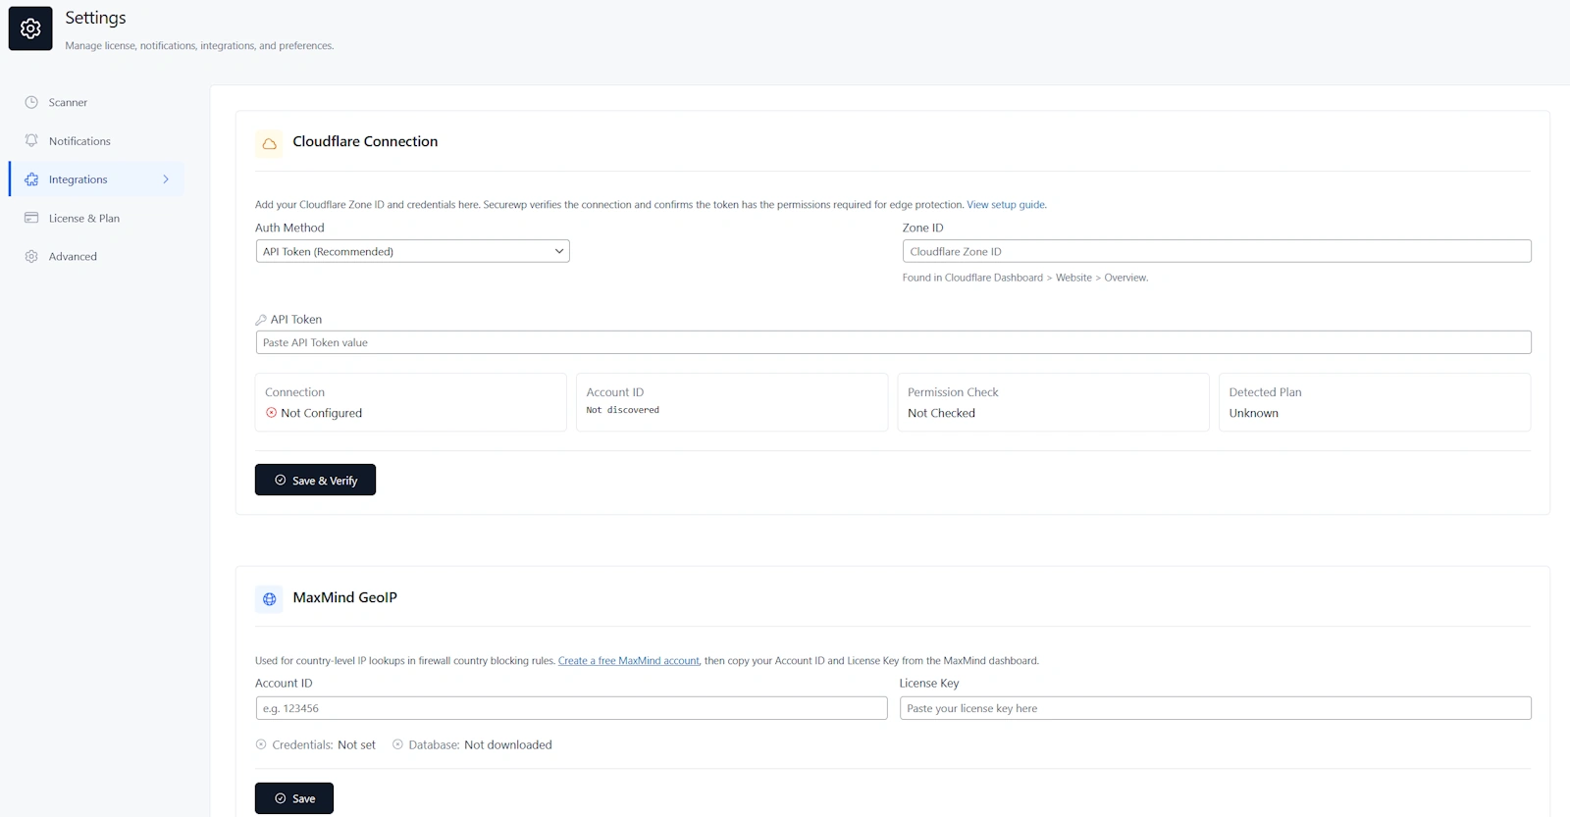Click the key icon beside API Token
This screenshot has height=817, width=1570.
[261, 320]
